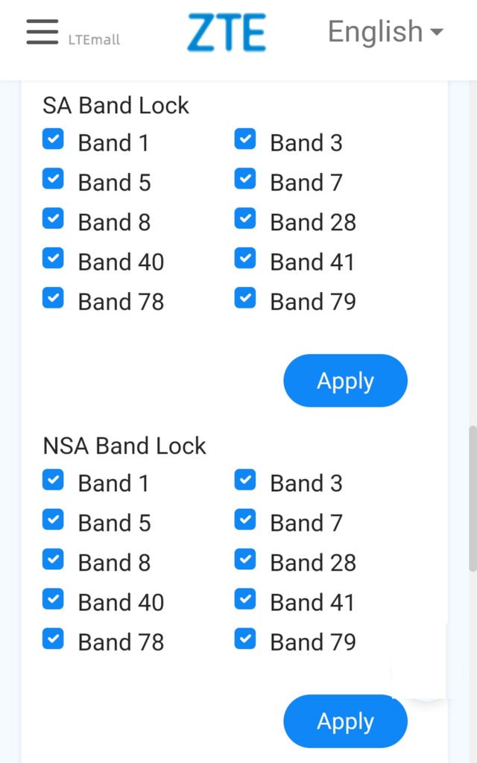Toggle SA Band 40 checkbox
The image size is (477, 763).
(x=53, y=259)
